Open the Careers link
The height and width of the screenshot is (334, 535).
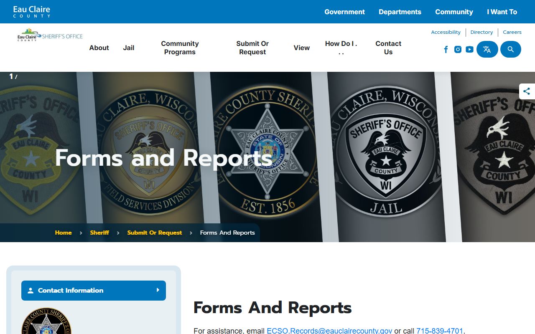coord(512,32)
